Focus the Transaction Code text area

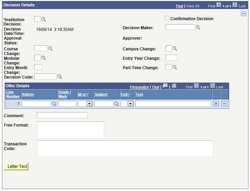coord(125,149)
